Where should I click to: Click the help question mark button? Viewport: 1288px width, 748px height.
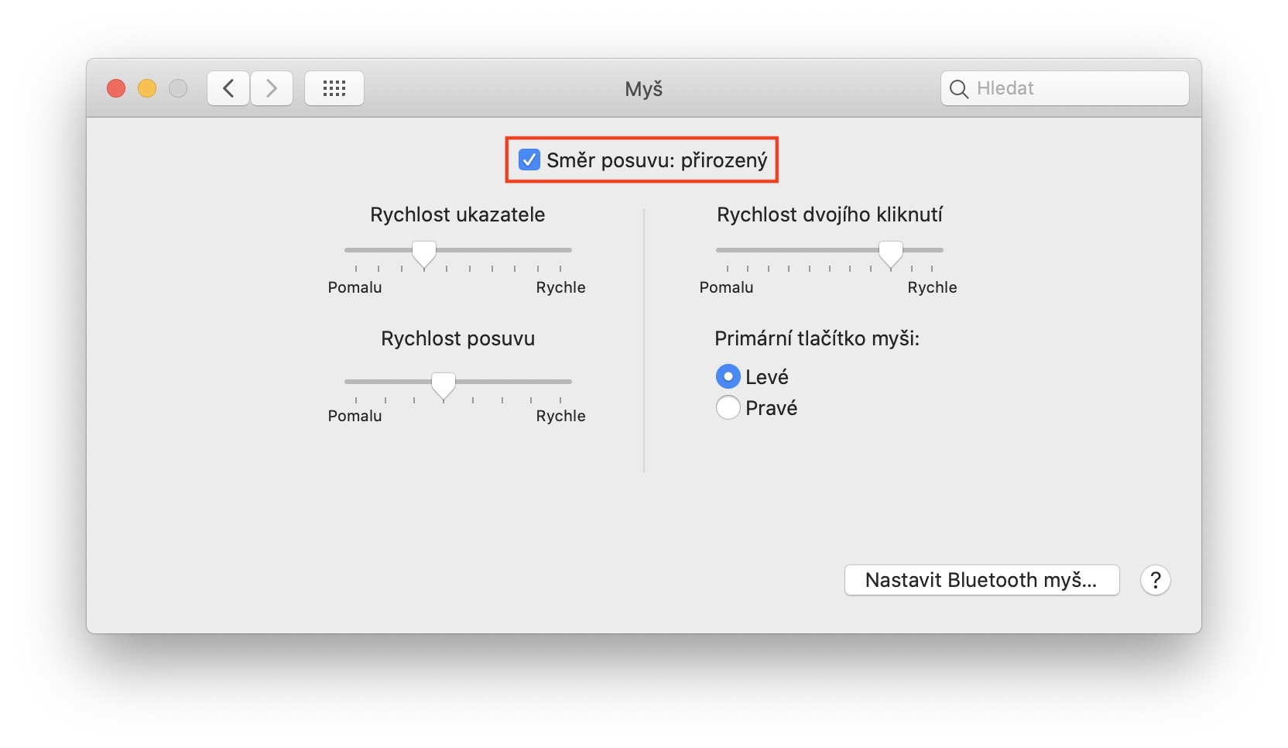click(x=1155, y=580)
